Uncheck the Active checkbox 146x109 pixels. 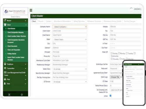(x=110, y=96)
